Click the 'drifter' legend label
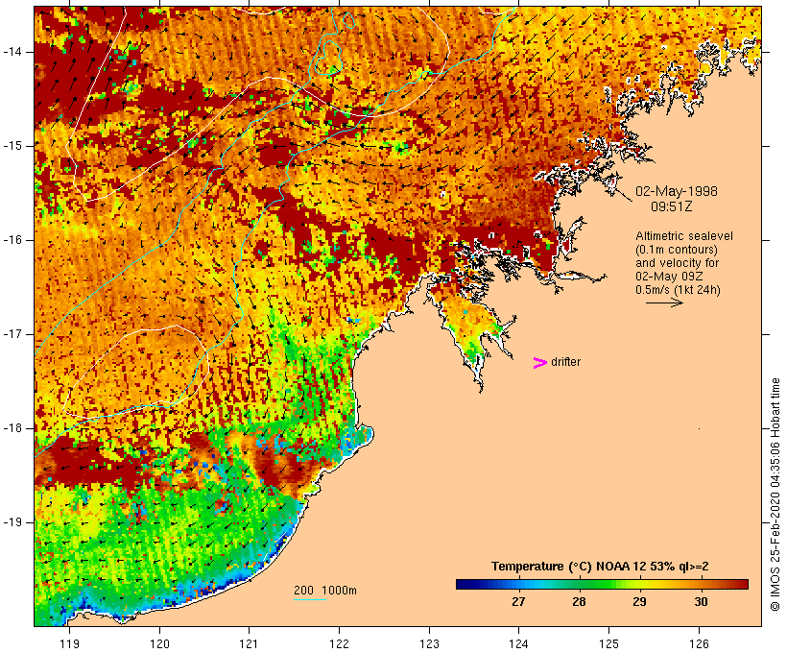The width and height of the screenshot is (787, 653). (565, 362)
